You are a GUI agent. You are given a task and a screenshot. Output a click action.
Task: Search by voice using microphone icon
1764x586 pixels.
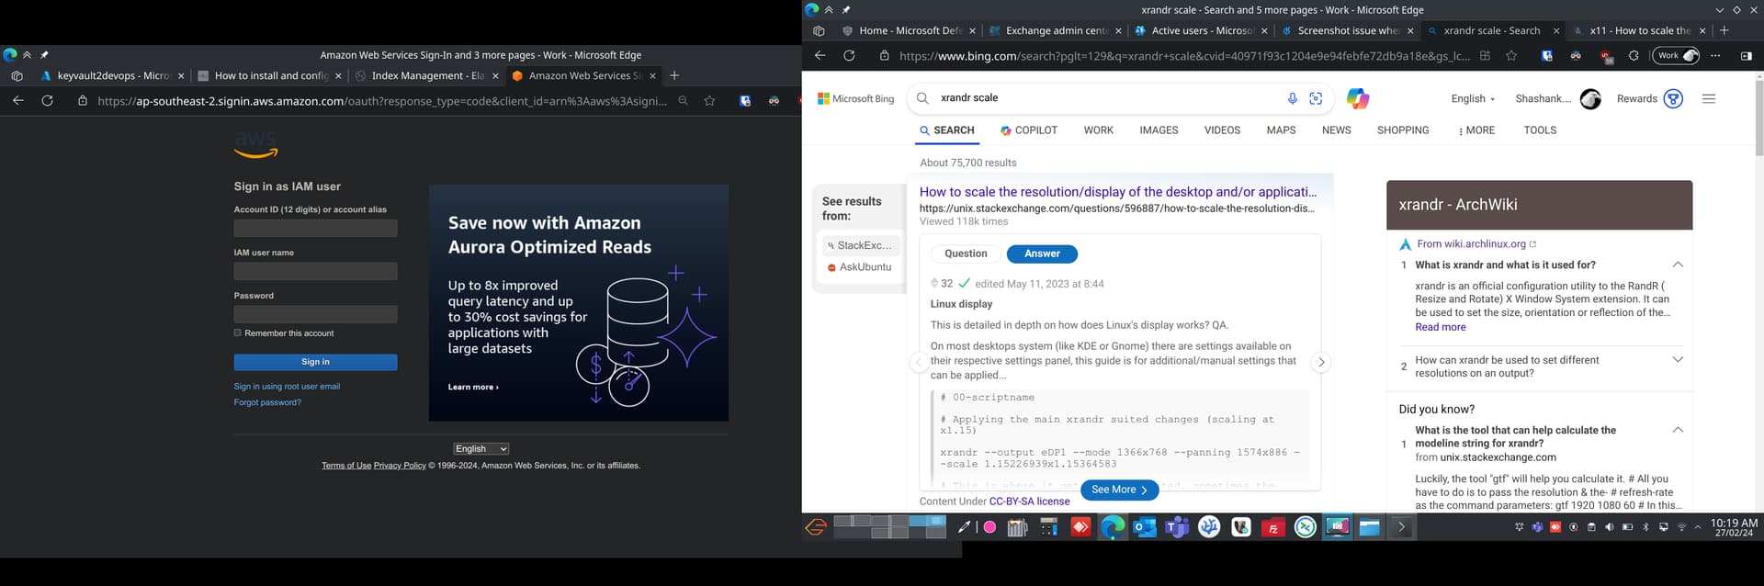1292,98
